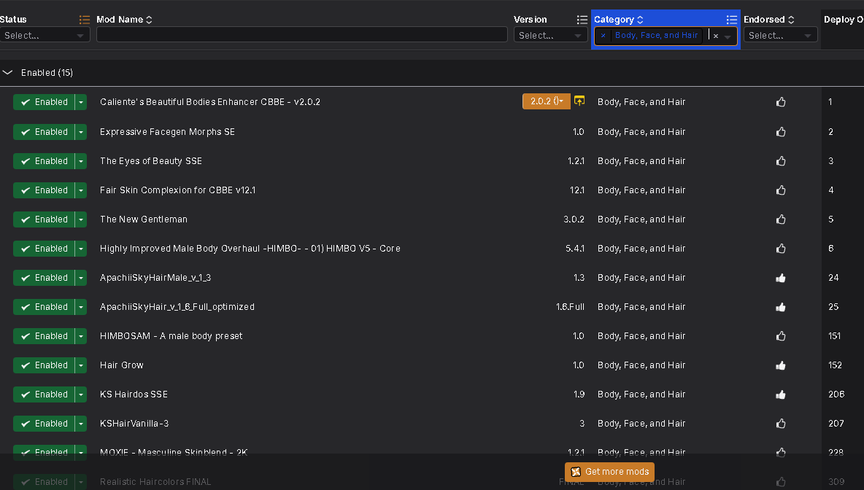Disable ApachiiSkyHair_v_1_6_Full_optimized
This screenshot has width=864, height=490.
pos(44,307)
